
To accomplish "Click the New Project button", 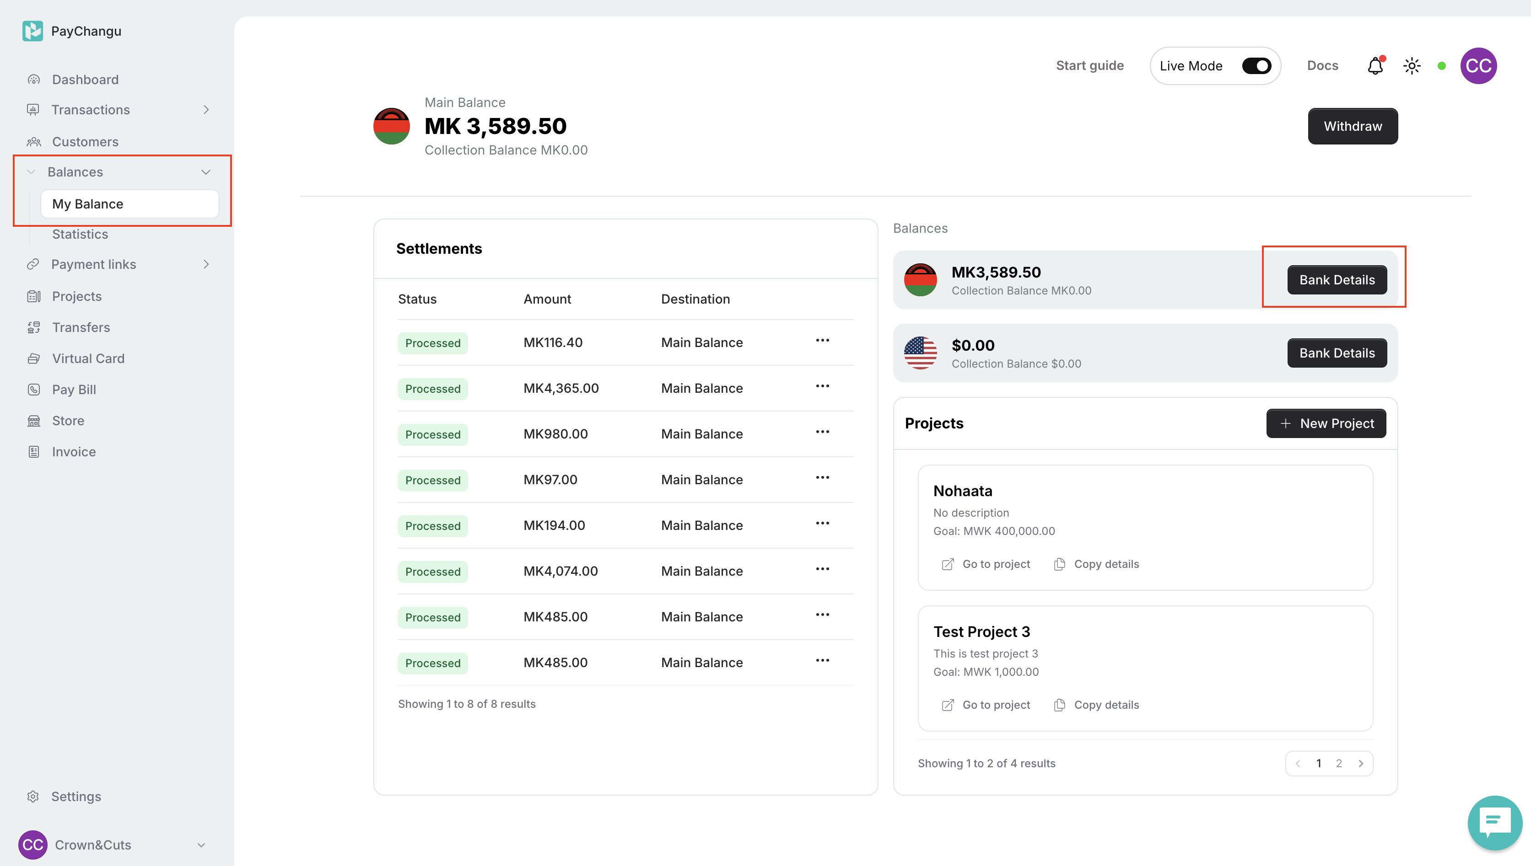I will coord(1326,423).
